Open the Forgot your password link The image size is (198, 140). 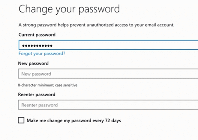tap(42, 54)
